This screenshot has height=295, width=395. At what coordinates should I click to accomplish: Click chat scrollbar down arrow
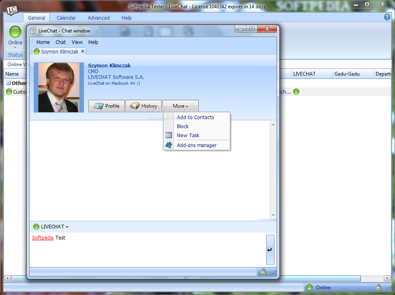coord(273,215)
